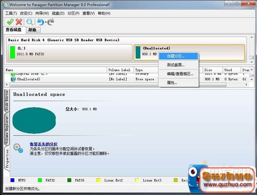Choose 属性... in context menu

point(179,83)
